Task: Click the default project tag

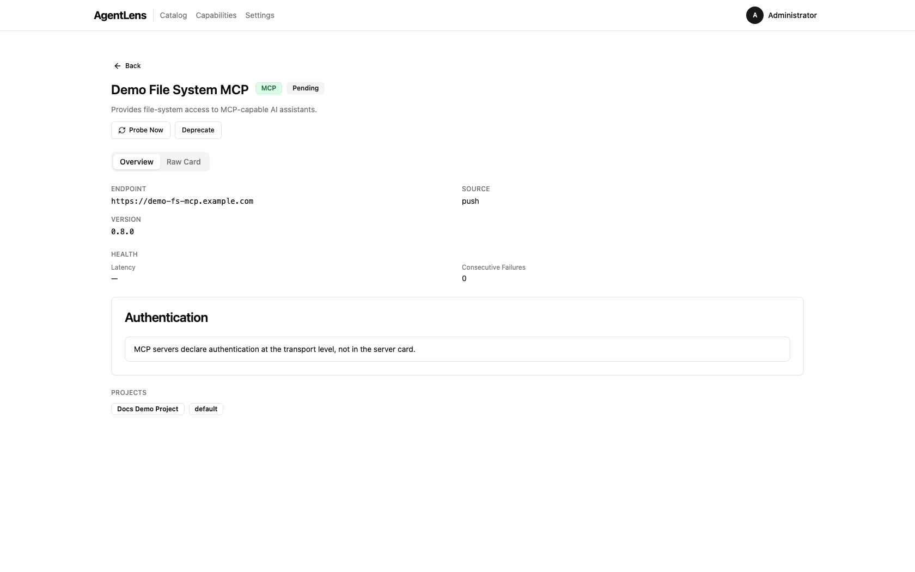Action: 205,409
